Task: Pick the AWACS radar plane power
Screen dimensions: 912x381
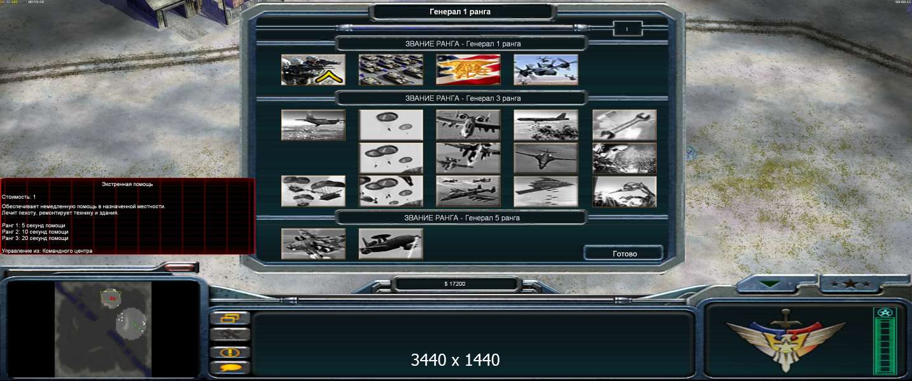Action: coord(391,244)
